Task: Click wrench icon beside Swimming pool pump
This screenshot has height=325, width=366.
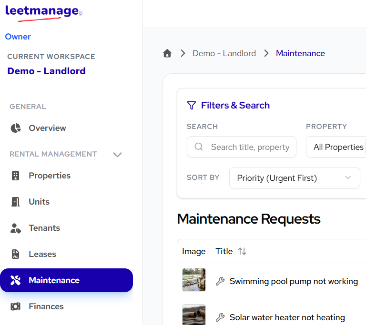Action: tap(220, 281)
